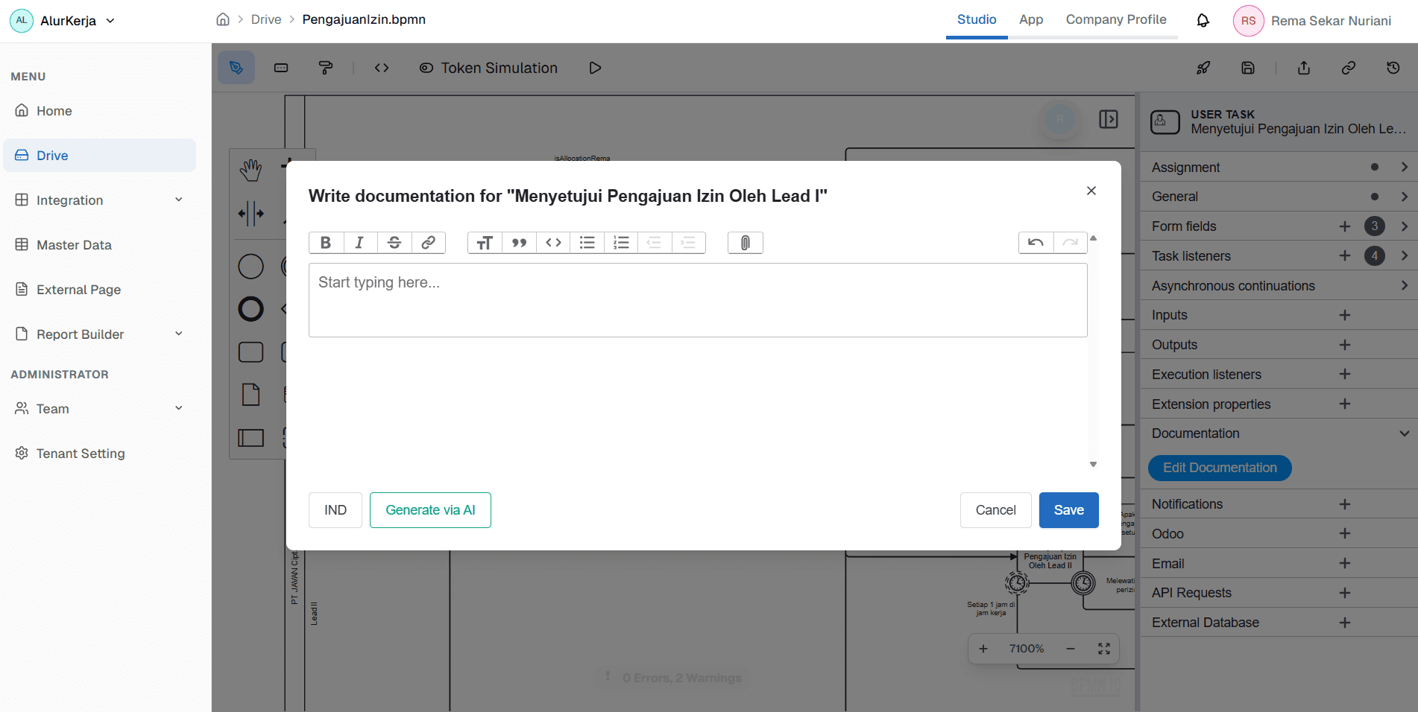
Task: Toggle italic formatting in the editor
Action: (x=359, y=242)
